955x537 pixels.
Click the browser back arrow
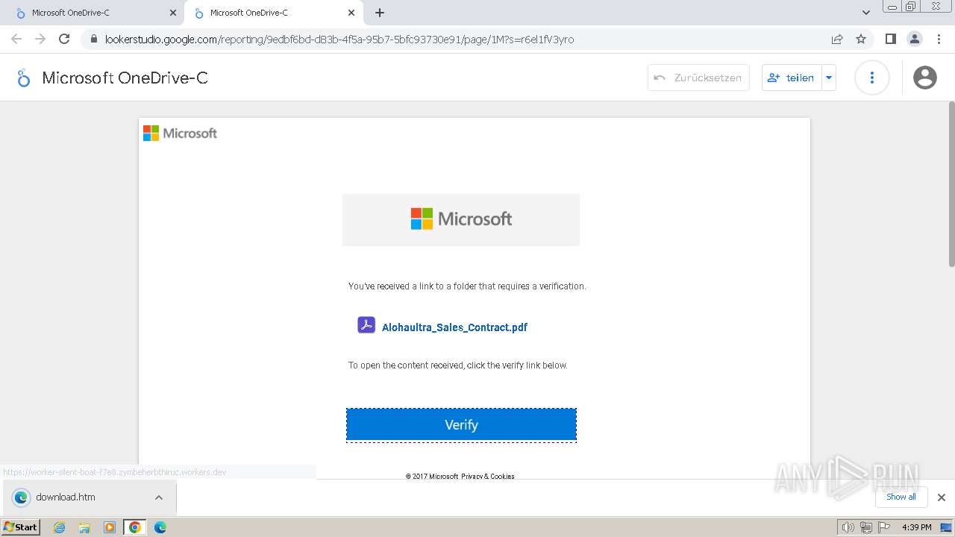click(x=16, y=39)
